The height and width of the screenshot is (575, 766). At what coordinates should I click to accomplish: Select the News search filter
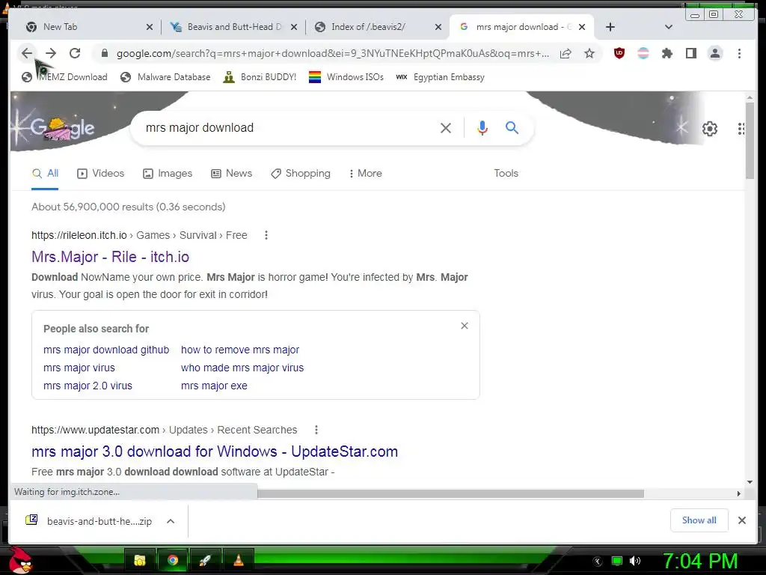click(232, 174)
